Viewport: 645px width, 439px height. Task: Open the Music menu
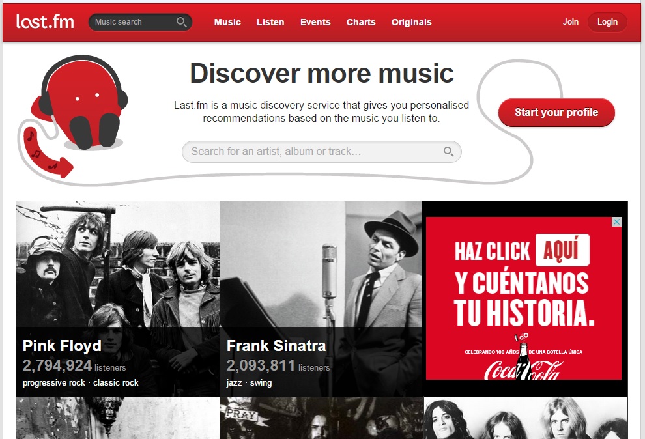(227, 22)
